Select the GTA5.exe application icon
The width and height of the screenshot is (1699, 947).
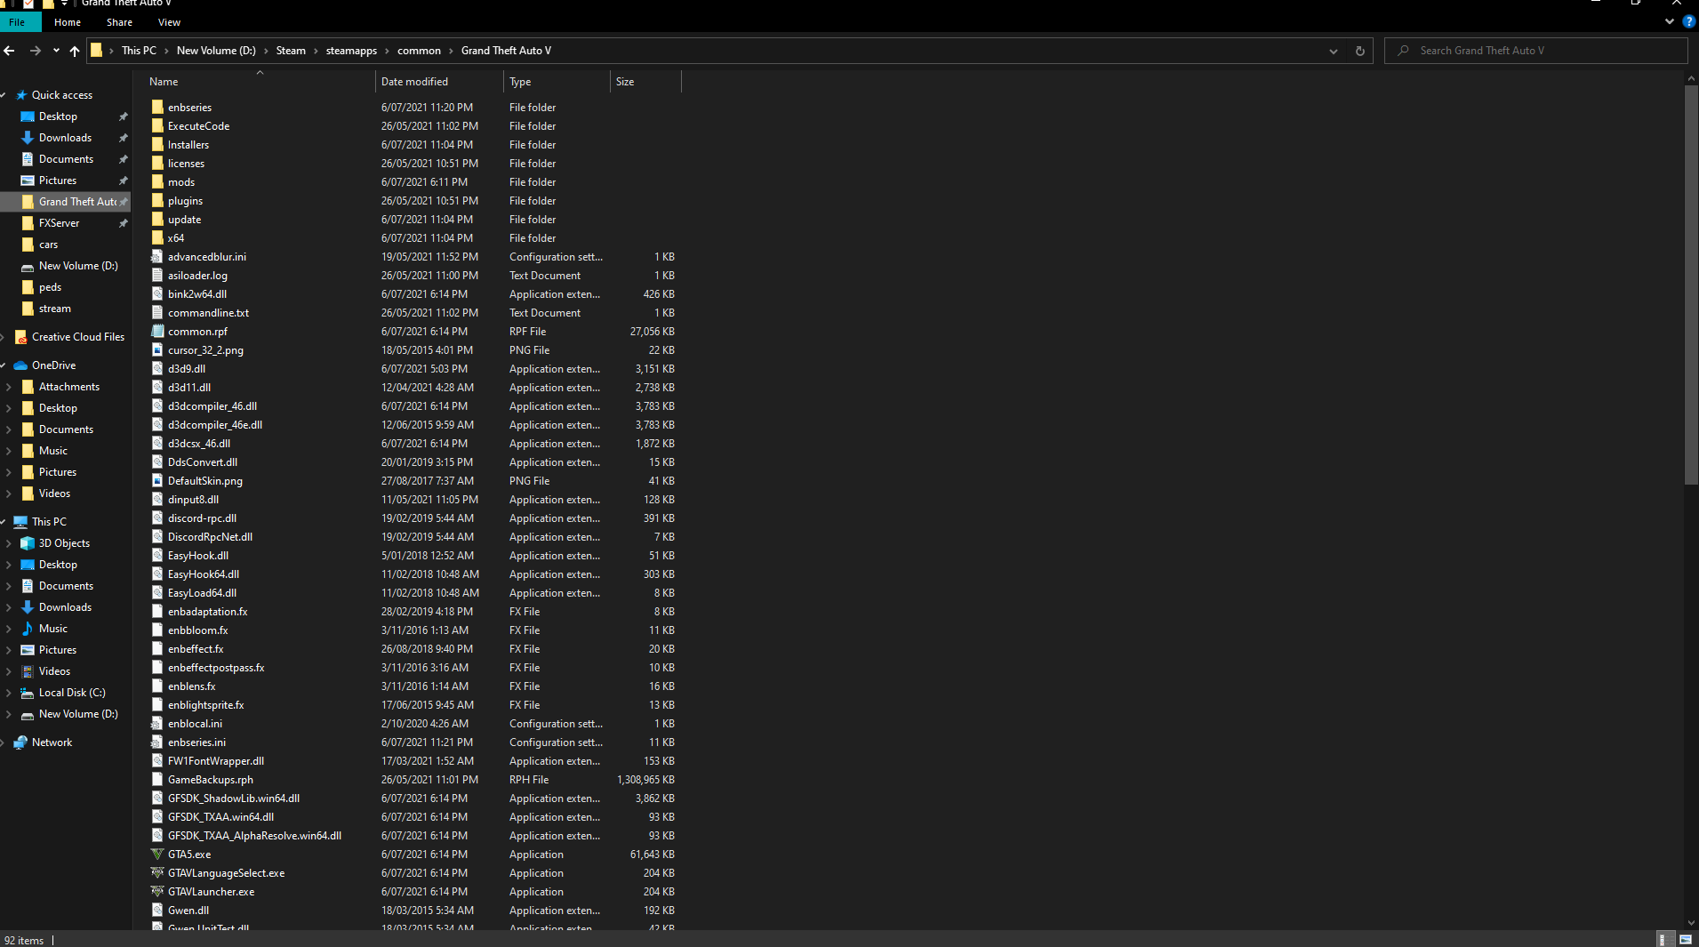click(x=157, y=855)
